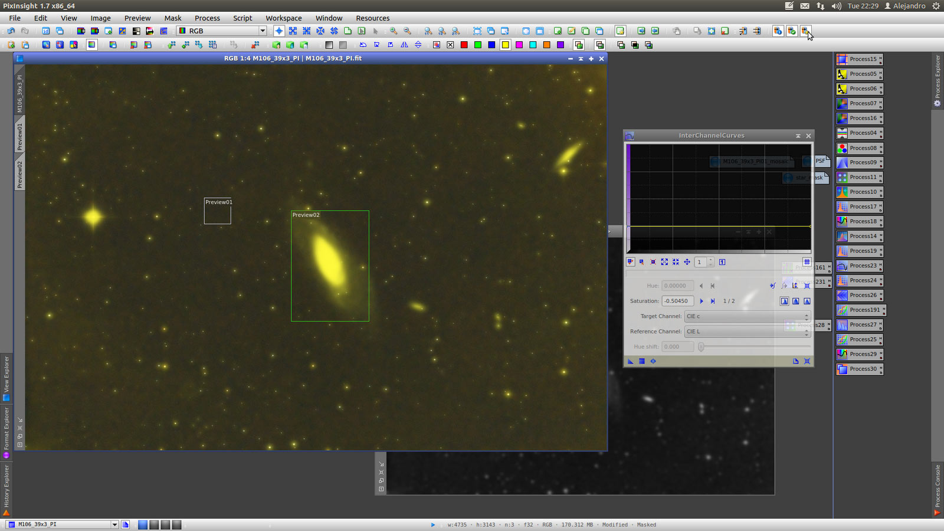Click the Process30 icon
The image size is (944, 531).
(x=860, y=369)
